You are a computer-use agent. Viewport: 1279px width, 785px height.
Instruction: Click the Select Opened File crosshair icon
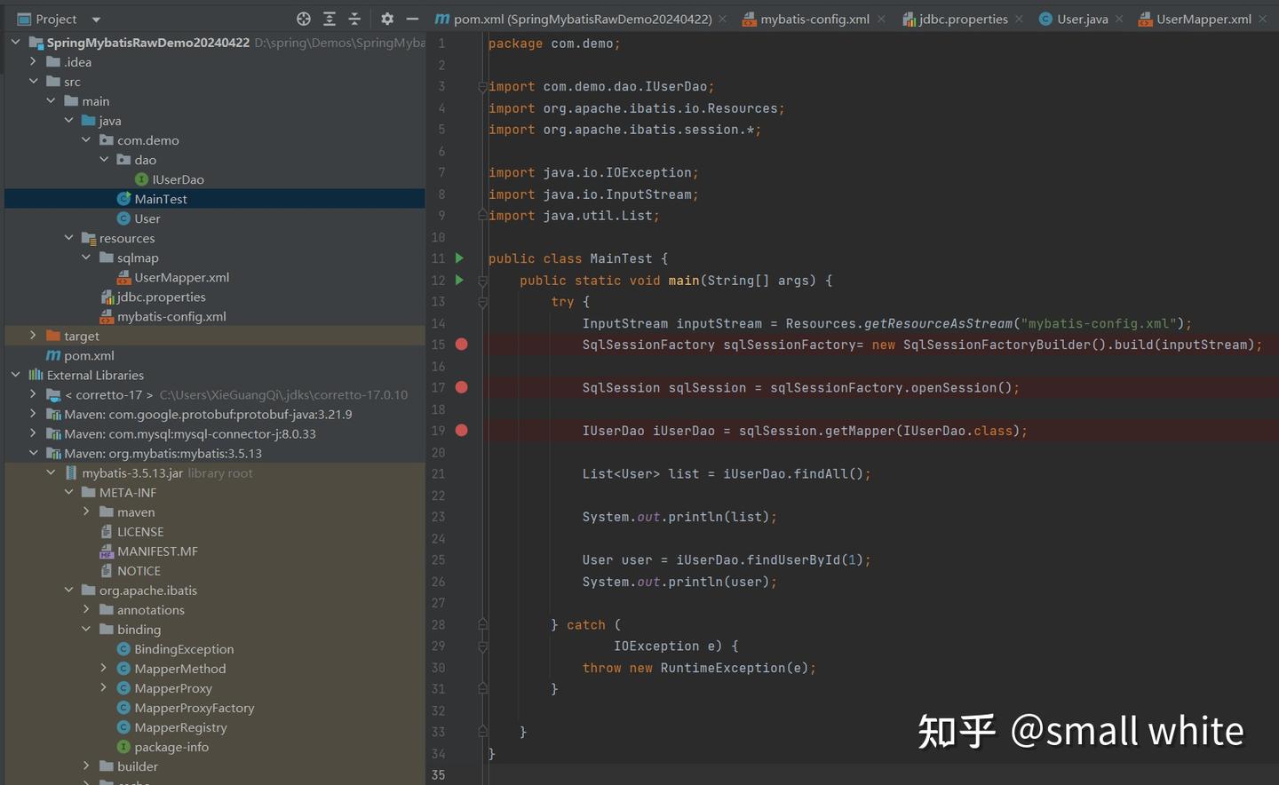click(x=303, y=18)
